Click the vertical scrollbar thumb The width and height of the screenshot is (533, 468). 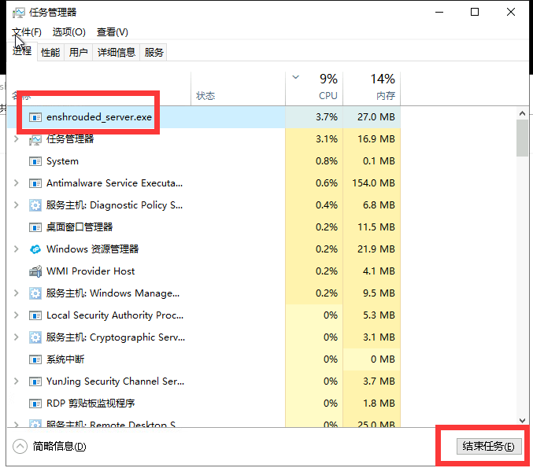click(523, 138)
